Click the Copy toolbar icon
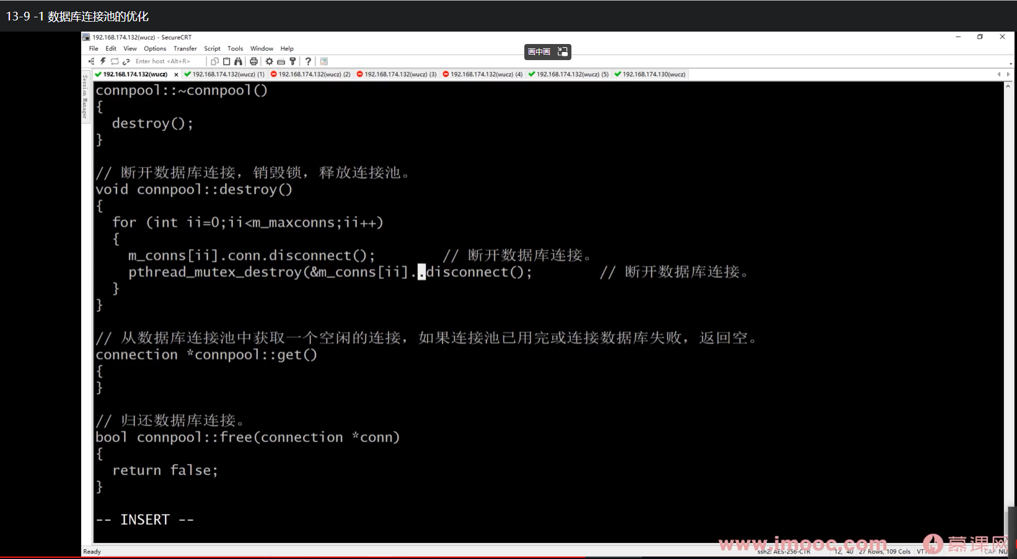This screenshot has height=559, width=1017. tap(215, 61)
